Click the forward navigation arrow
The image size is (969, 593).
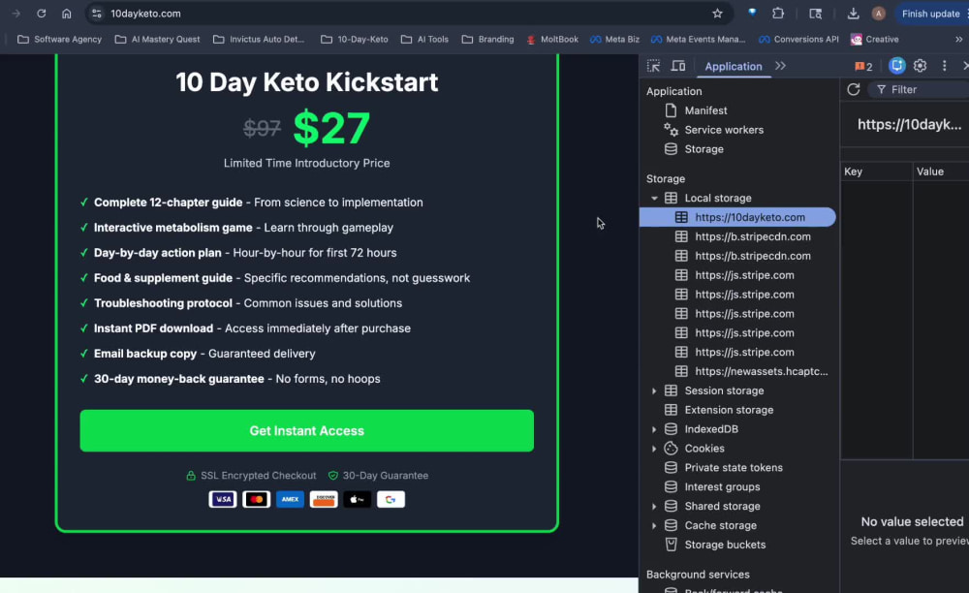pyautogui.click(x=16, y=14)
